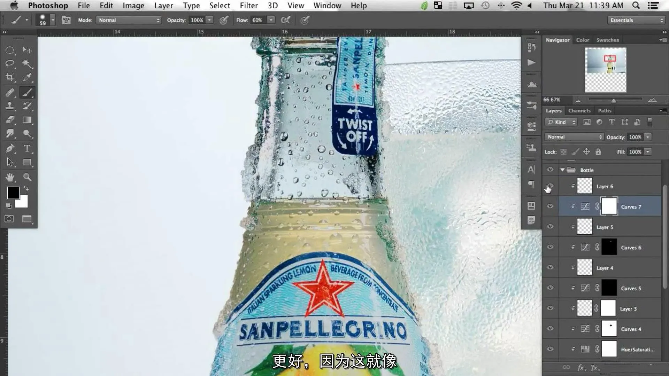Screen dimensions: 669x376
Task: Select the Clone Stamp tool
Action: click(x=10, y=105)
